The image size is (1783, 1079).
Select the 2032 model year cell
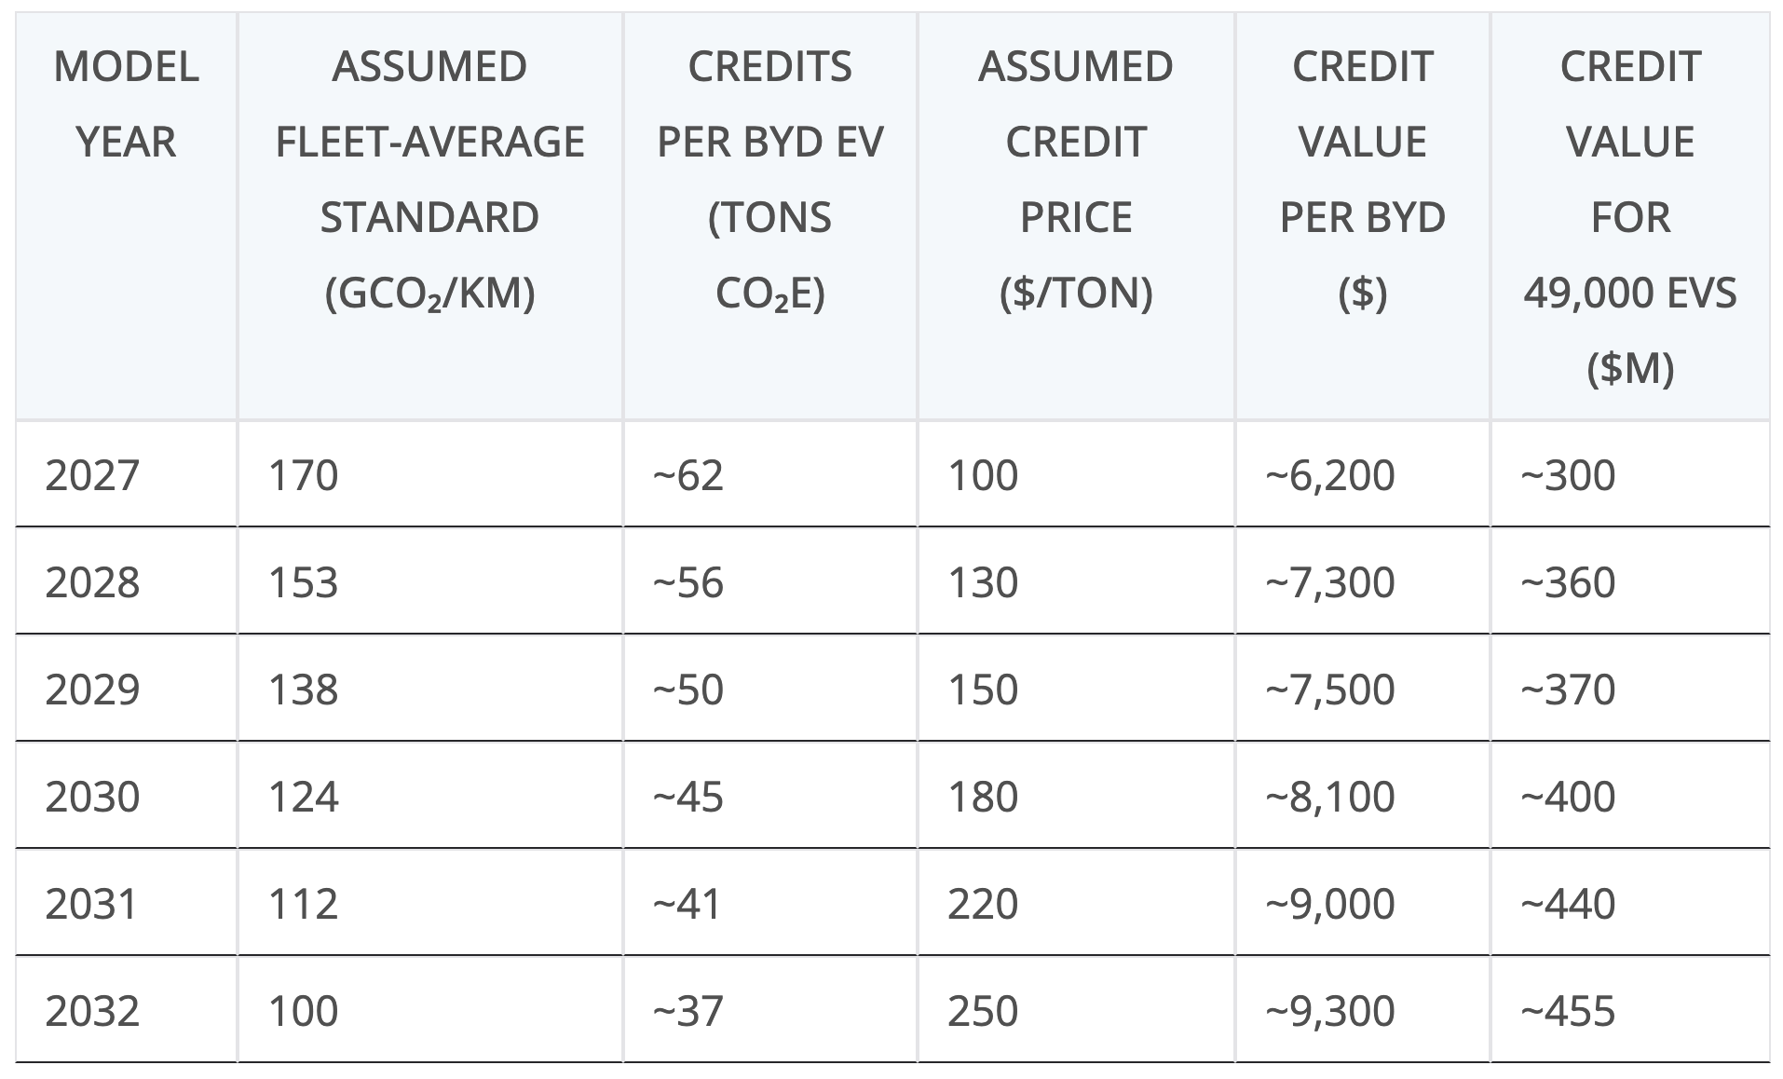point(92,1011)
